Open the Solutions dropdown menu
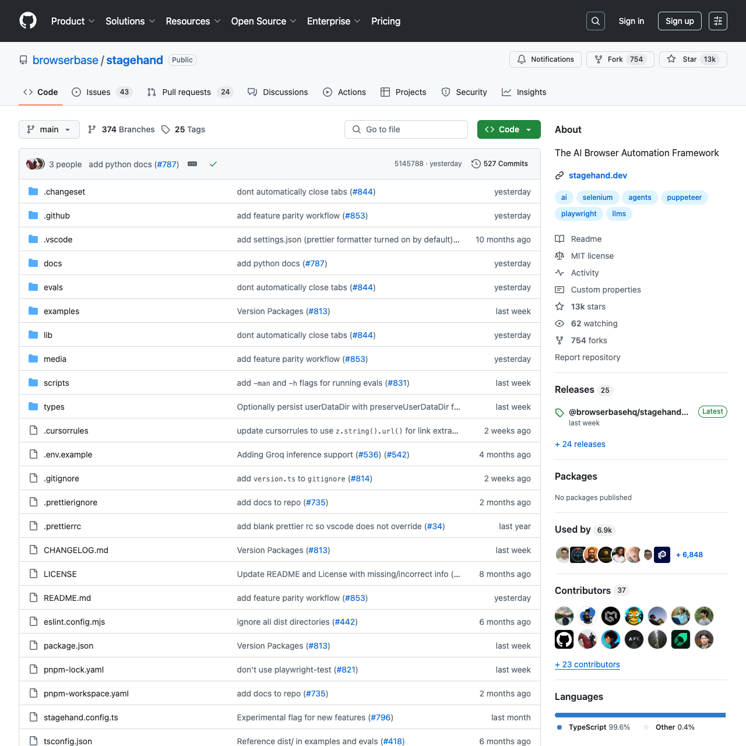Image resolution: width=746 pixels, height=746 pixels. coord(130,21)
